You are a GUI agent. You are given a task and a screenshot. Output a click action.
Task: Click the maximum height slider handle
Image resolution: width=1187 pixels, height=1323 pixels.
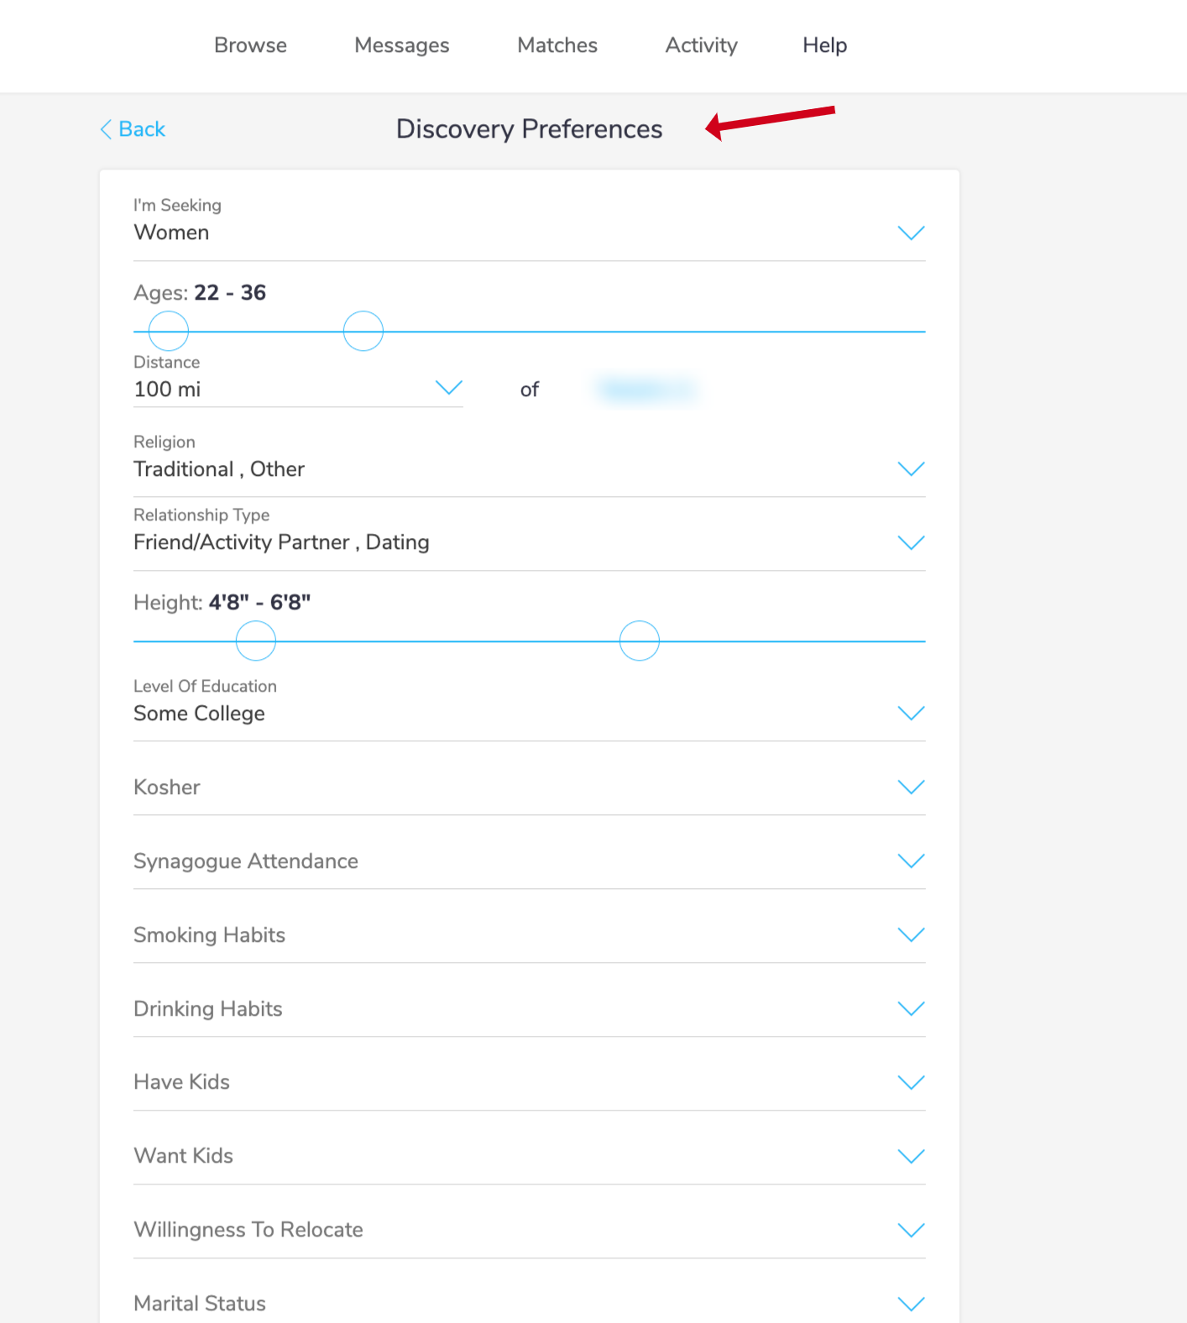[x=640, y=641]
